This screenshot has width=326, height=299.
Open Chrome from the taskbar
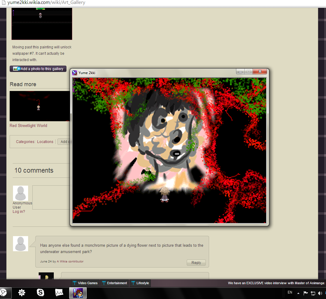(x=3, y=293)
